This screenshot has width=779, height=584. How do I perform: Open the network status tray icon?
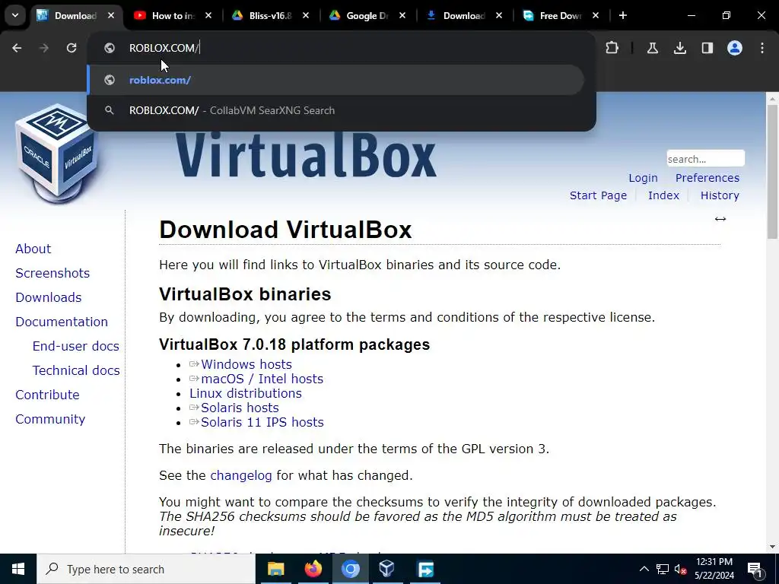click(663, 569)
